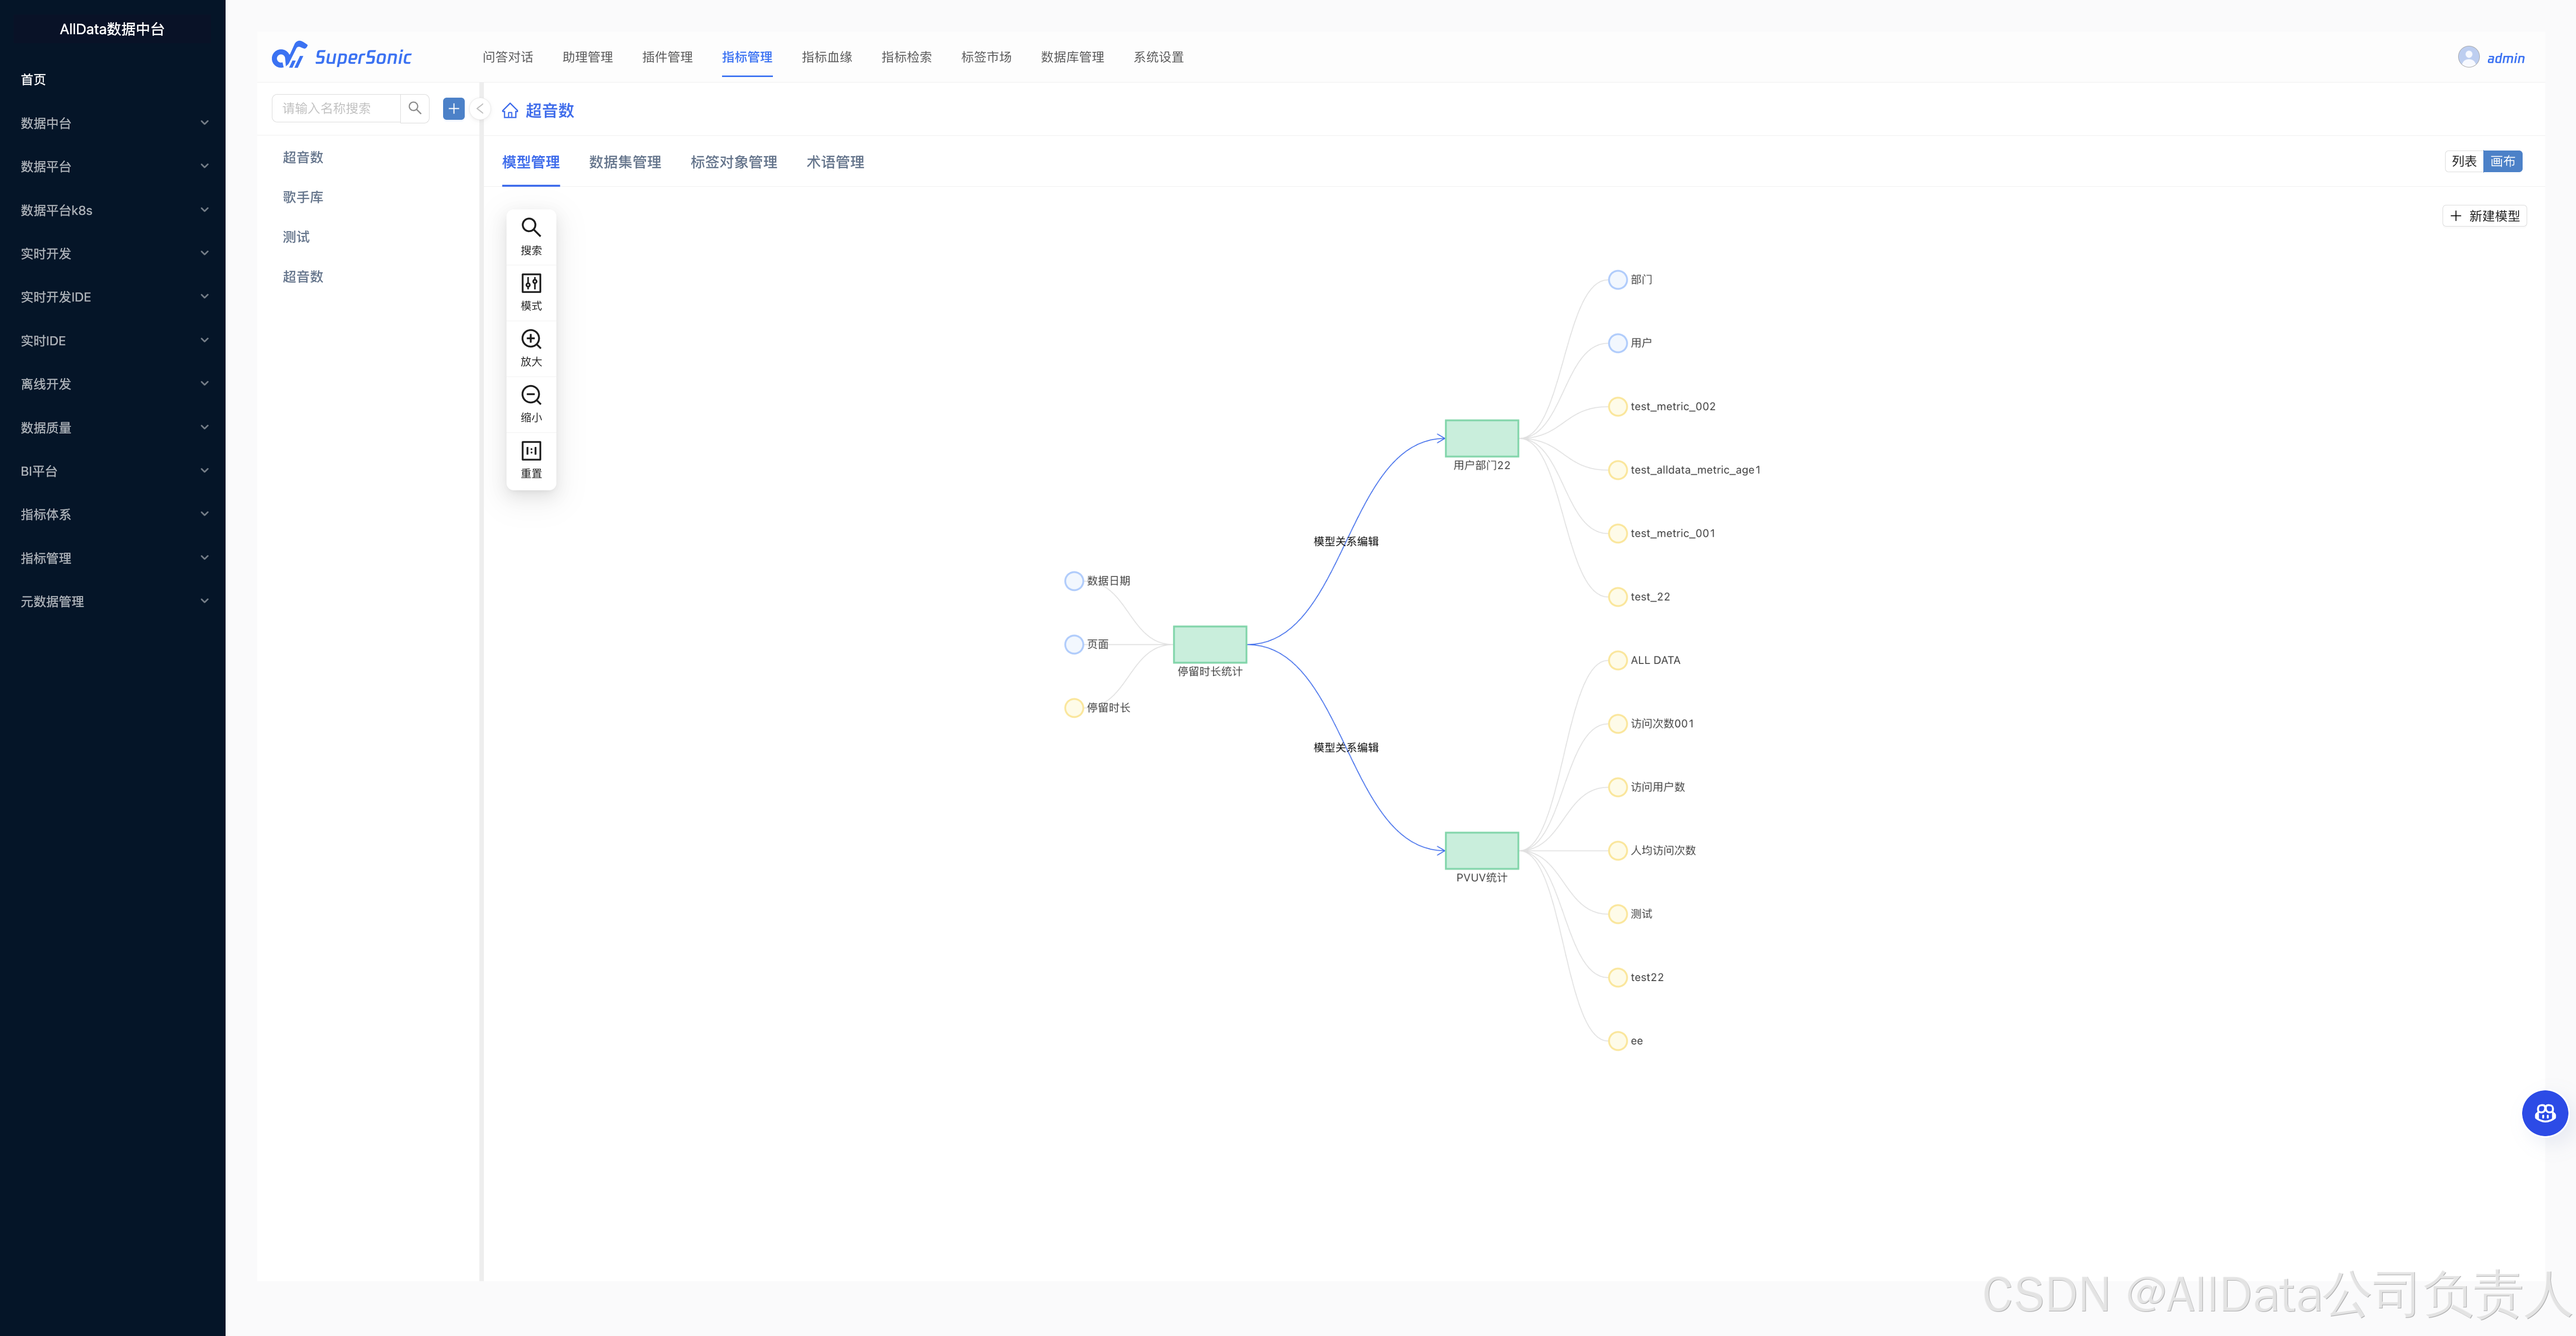Click the home icon beside 超音数

510,111
